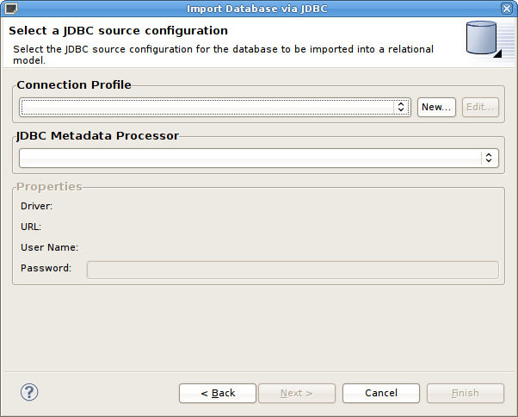
Task: Close the Import Database via JDBC dialog
Action: pos(508,9)
